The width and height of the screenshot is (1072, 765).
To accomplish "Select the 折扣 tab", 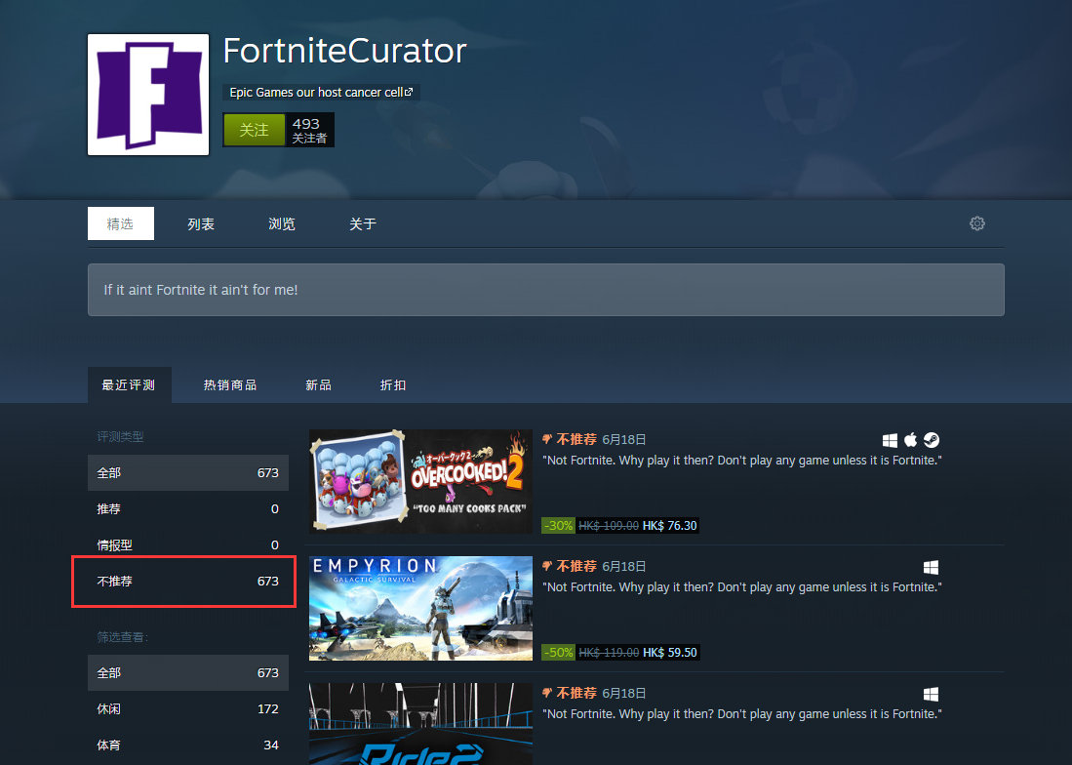I will coord(392,384).
